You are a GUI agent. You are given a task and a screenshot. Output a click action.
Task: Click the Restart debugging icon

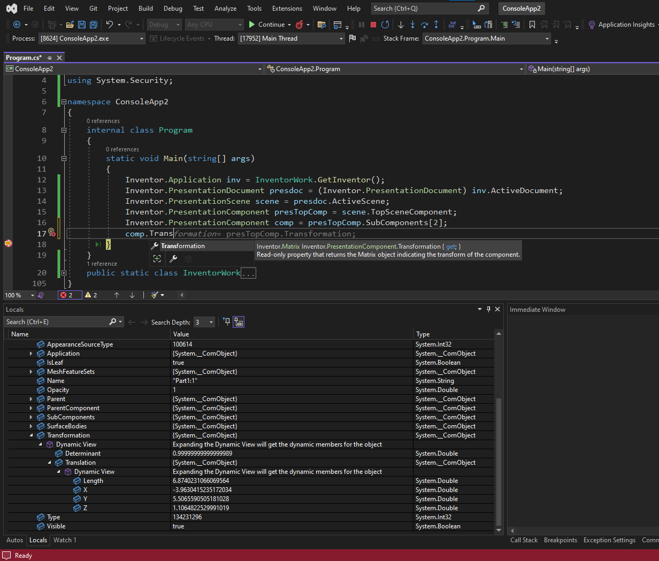(x=385, y=24)
